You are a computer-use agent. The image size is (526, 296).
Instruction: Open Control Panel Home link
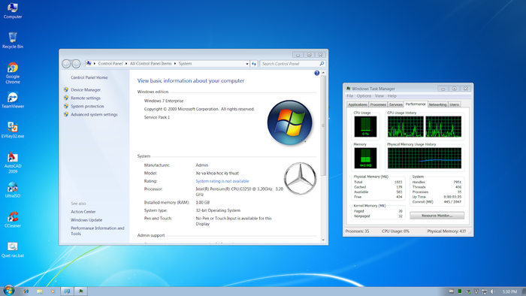coord(89,77)
